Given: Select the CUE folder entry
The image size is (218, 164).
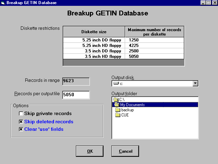Looking at the screenshot, I should click(155, 115).
